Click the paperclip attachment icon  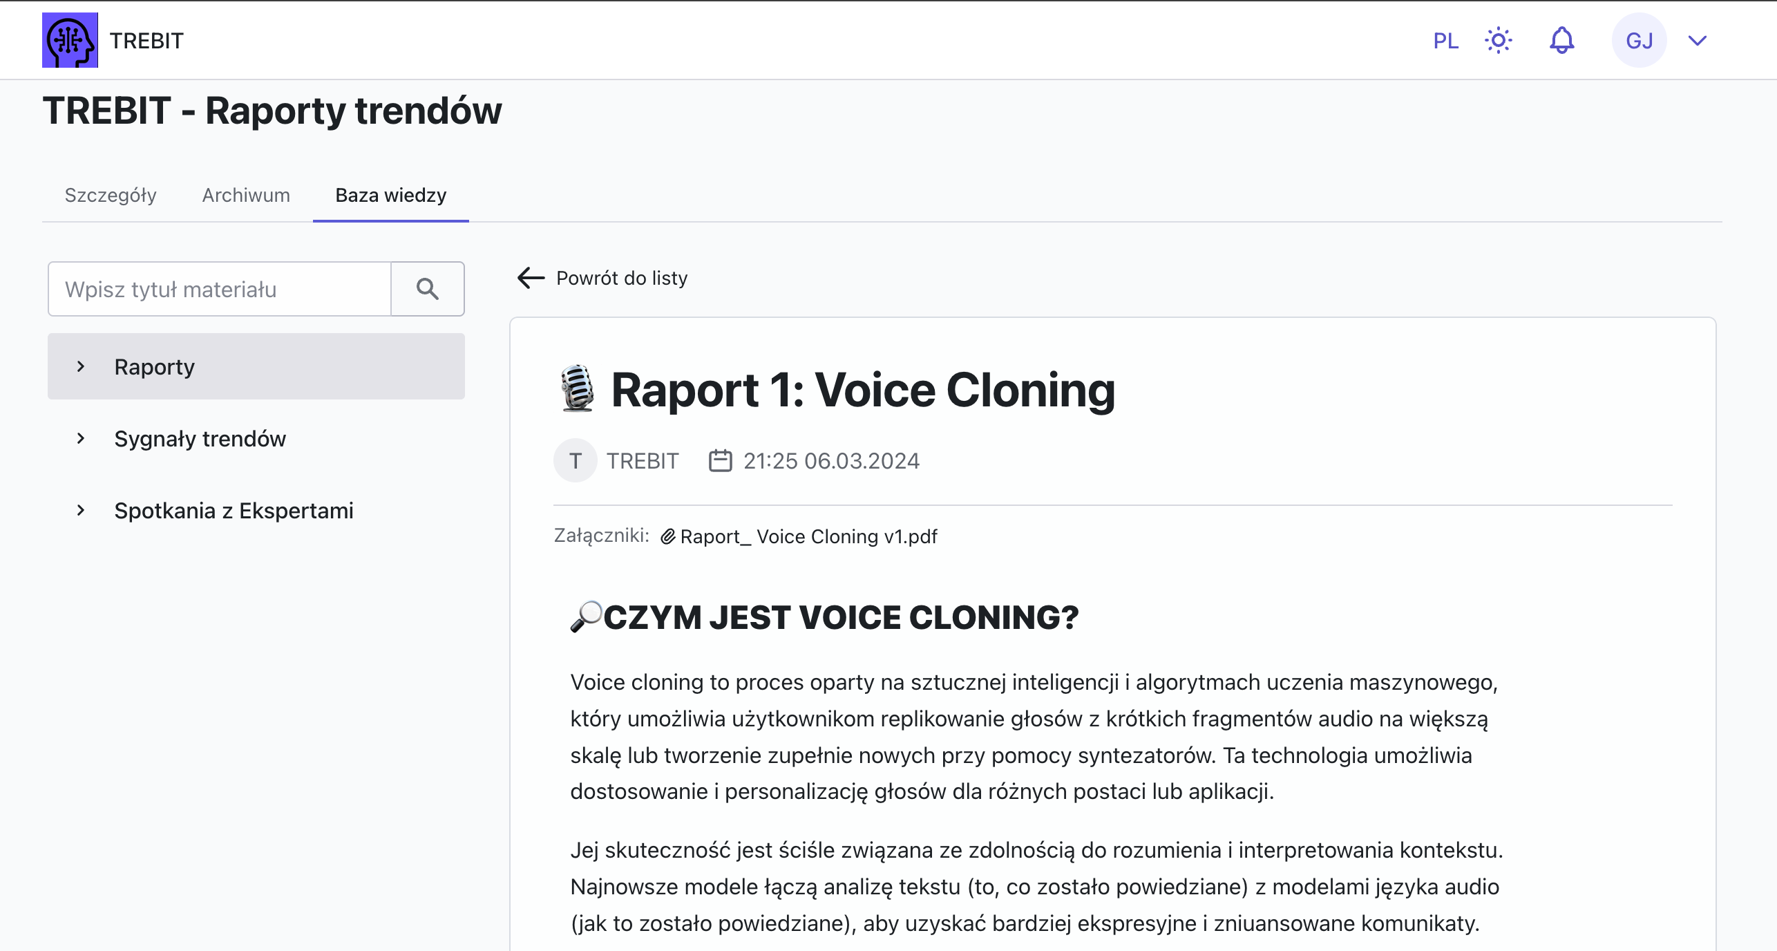(x=667, y=536)
